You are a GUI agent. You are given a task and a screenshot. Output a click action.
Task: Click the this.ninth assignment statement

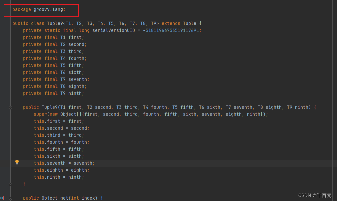coord(59,177)
